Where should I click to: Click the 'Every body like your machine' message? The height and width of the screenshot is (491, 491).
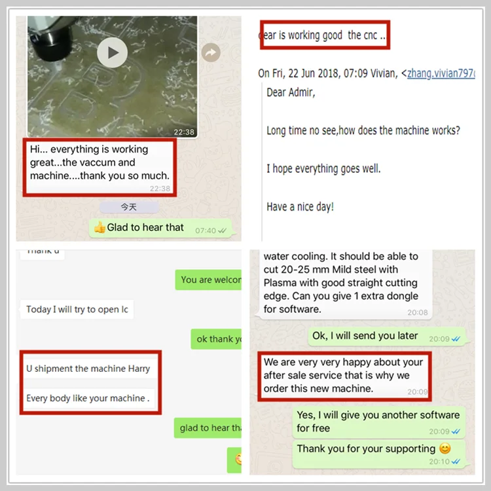88,398
